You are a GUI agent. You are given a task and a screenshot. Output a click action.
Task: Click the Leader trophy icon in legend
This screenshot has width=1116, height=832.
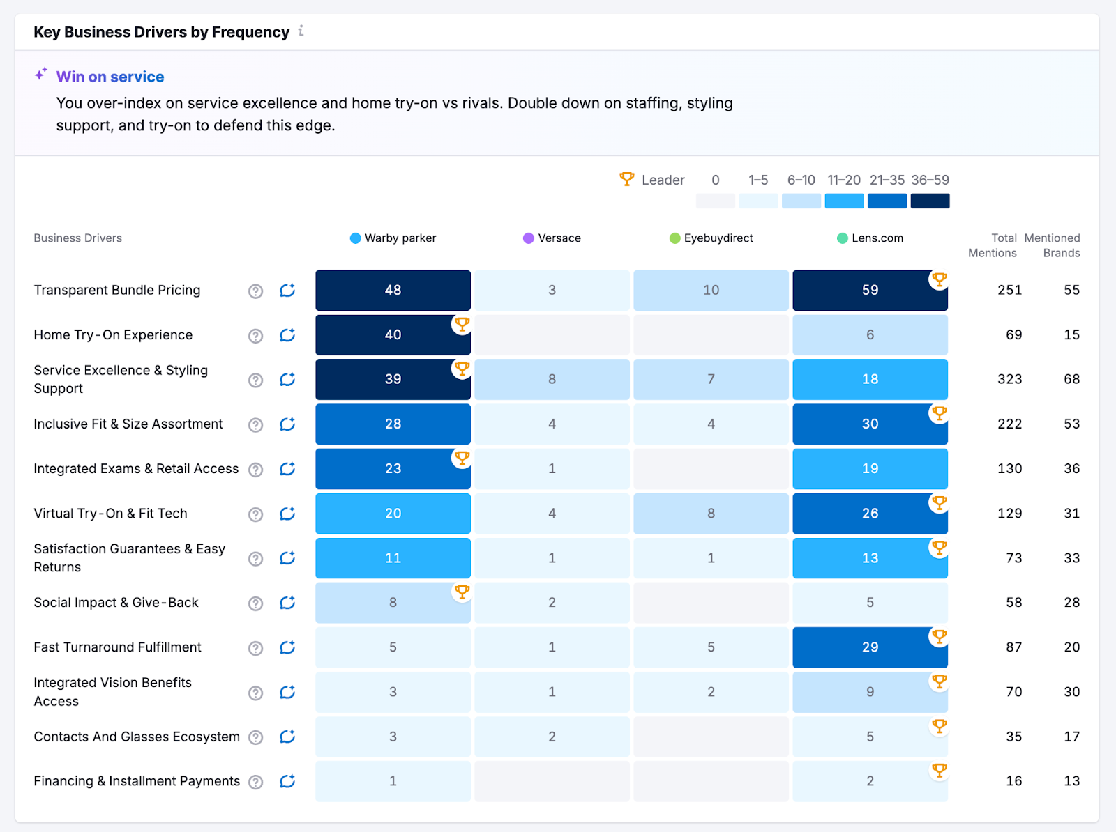(626, 179)
